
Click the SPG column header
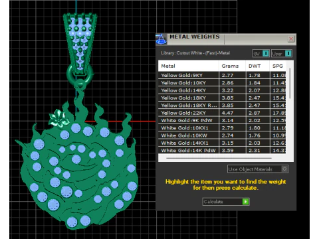coord(278,66)
